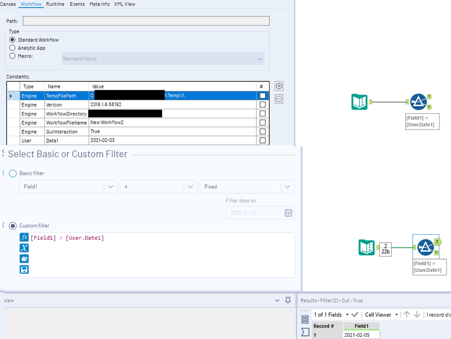
Task: Expand the view panel chevron
Action: click(x=277, y=300)
